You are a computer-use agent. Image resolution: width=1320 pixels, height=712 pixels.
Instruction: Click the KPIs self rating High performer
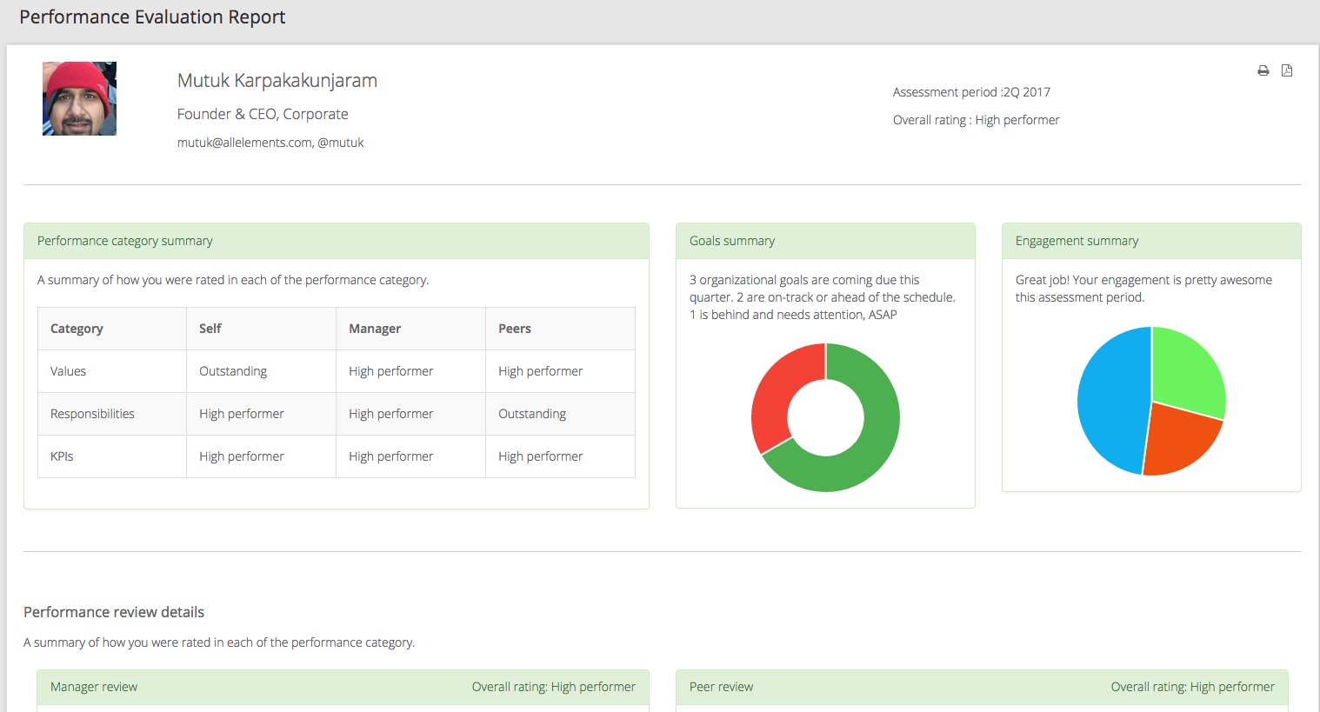[241, 456]
